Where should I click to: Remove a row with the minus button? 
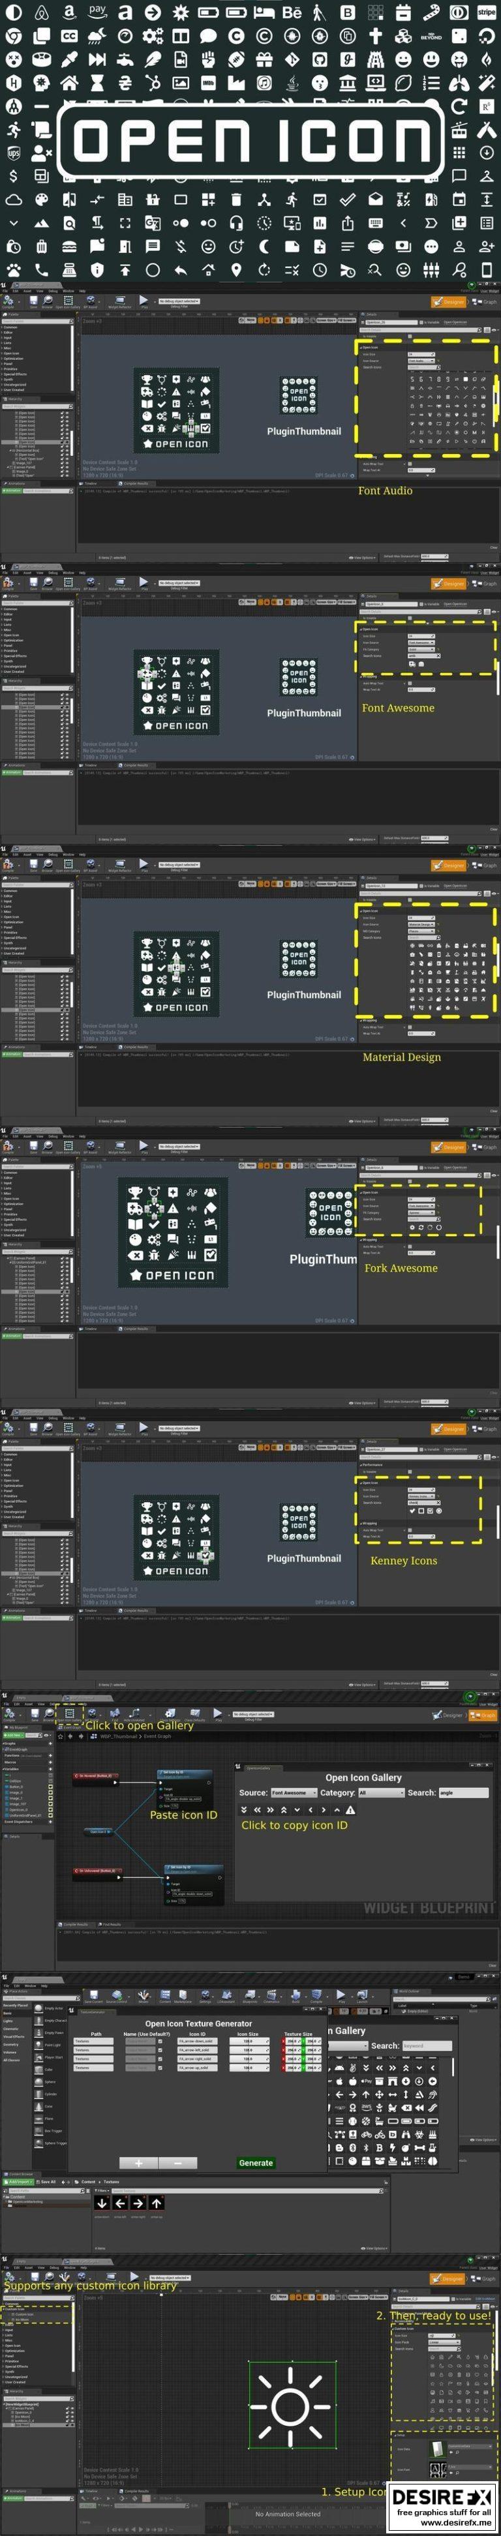pyautogui.click(x=177, y=2163)
